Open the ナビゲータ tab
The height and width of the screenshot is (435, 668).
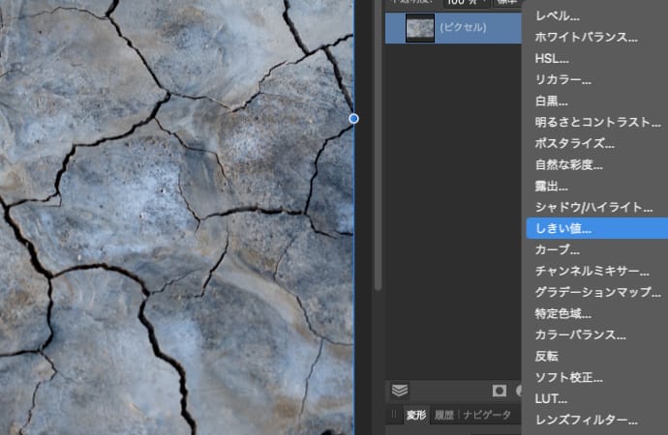coord(487,415)
